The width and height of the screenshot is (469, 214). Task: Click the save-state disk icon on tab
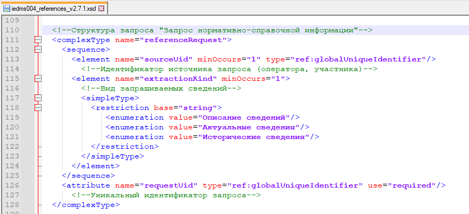click(6, 9)
